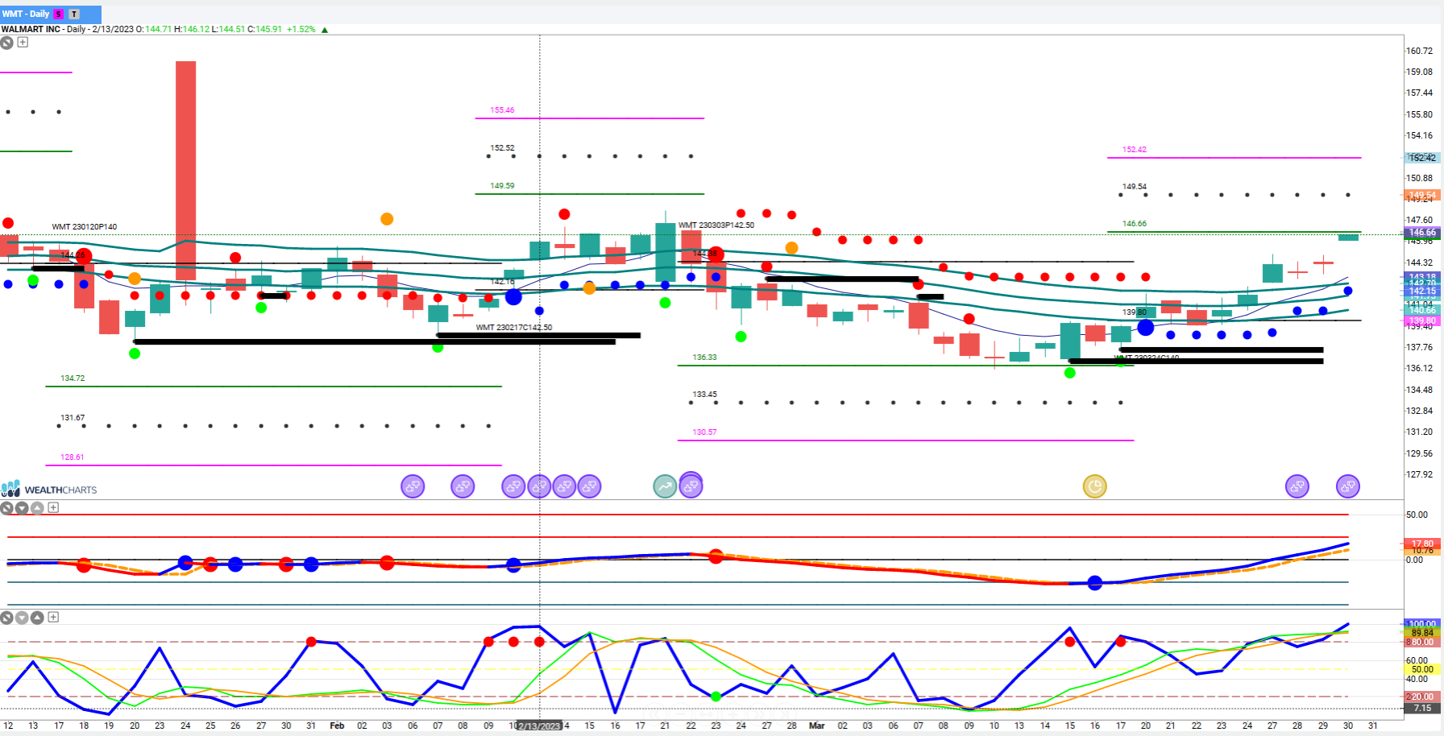Open the analyst rating icon above Feb 08
Screen dimensions: 1444x736
(x=463, y=486)
